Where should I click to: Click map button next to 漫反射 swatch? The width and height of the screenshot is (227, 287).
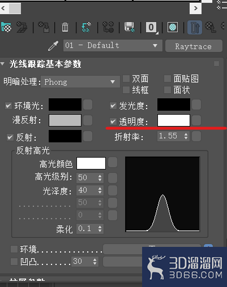click(x=88, y=120)
